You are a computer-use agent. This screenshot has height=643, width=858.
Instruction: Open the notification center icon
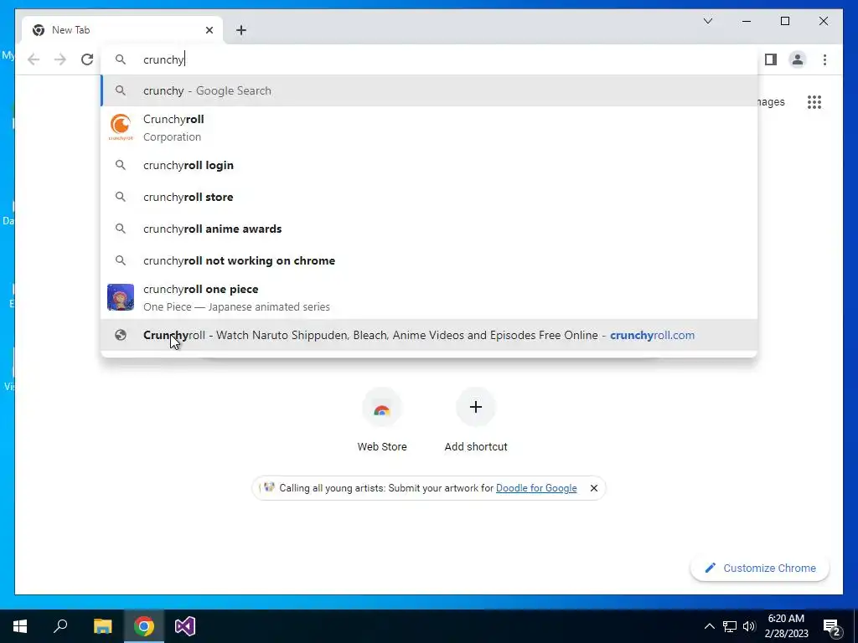click(832, 627)
